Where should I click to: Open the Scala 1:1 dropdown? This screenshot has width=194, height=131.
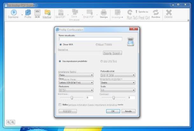click(x=118, y=90)
